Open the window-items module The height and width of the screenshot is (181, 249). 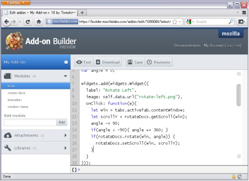18,107
